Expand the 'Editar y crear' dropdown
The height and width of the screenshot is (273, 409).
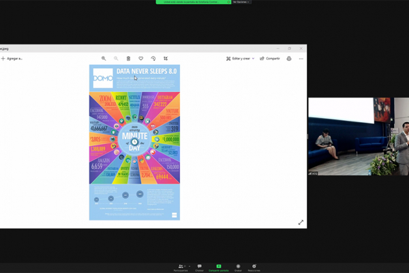240,59
